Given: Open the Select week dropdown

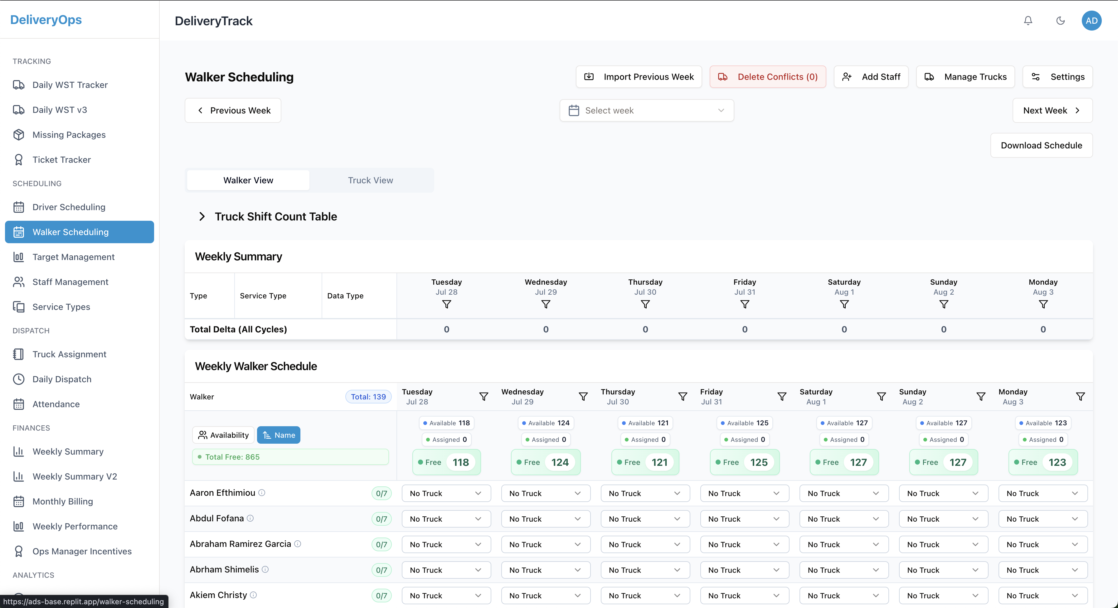Looking at the screenshot, I should point(646,111).
